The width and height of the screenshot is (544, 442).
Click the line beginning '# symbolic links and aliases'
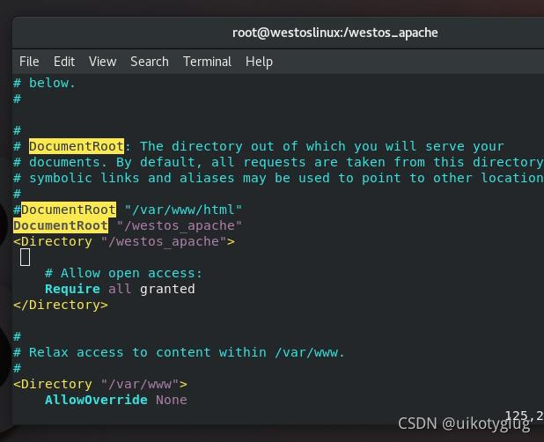[x=278, y=178]
